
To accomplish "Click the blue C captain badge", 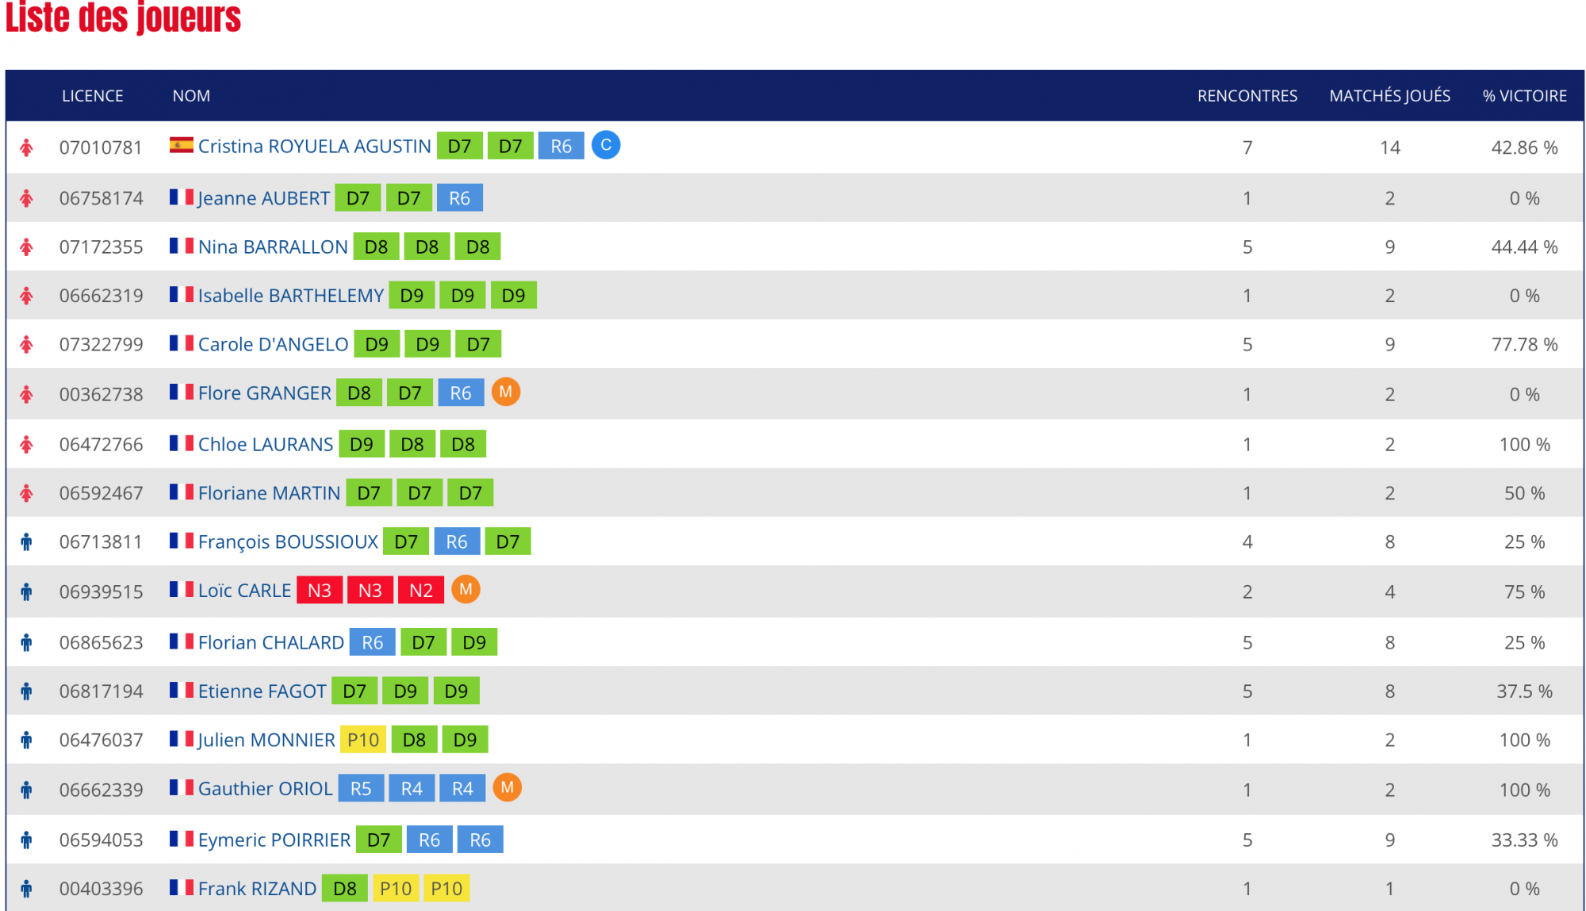I will coord(606,145).
